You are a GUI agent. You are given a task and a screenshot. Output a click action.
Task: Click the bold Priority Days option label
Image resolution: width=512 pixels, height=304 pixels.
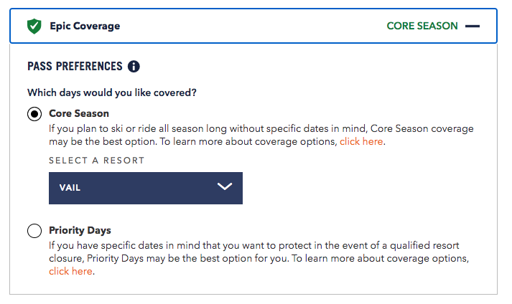80,231
